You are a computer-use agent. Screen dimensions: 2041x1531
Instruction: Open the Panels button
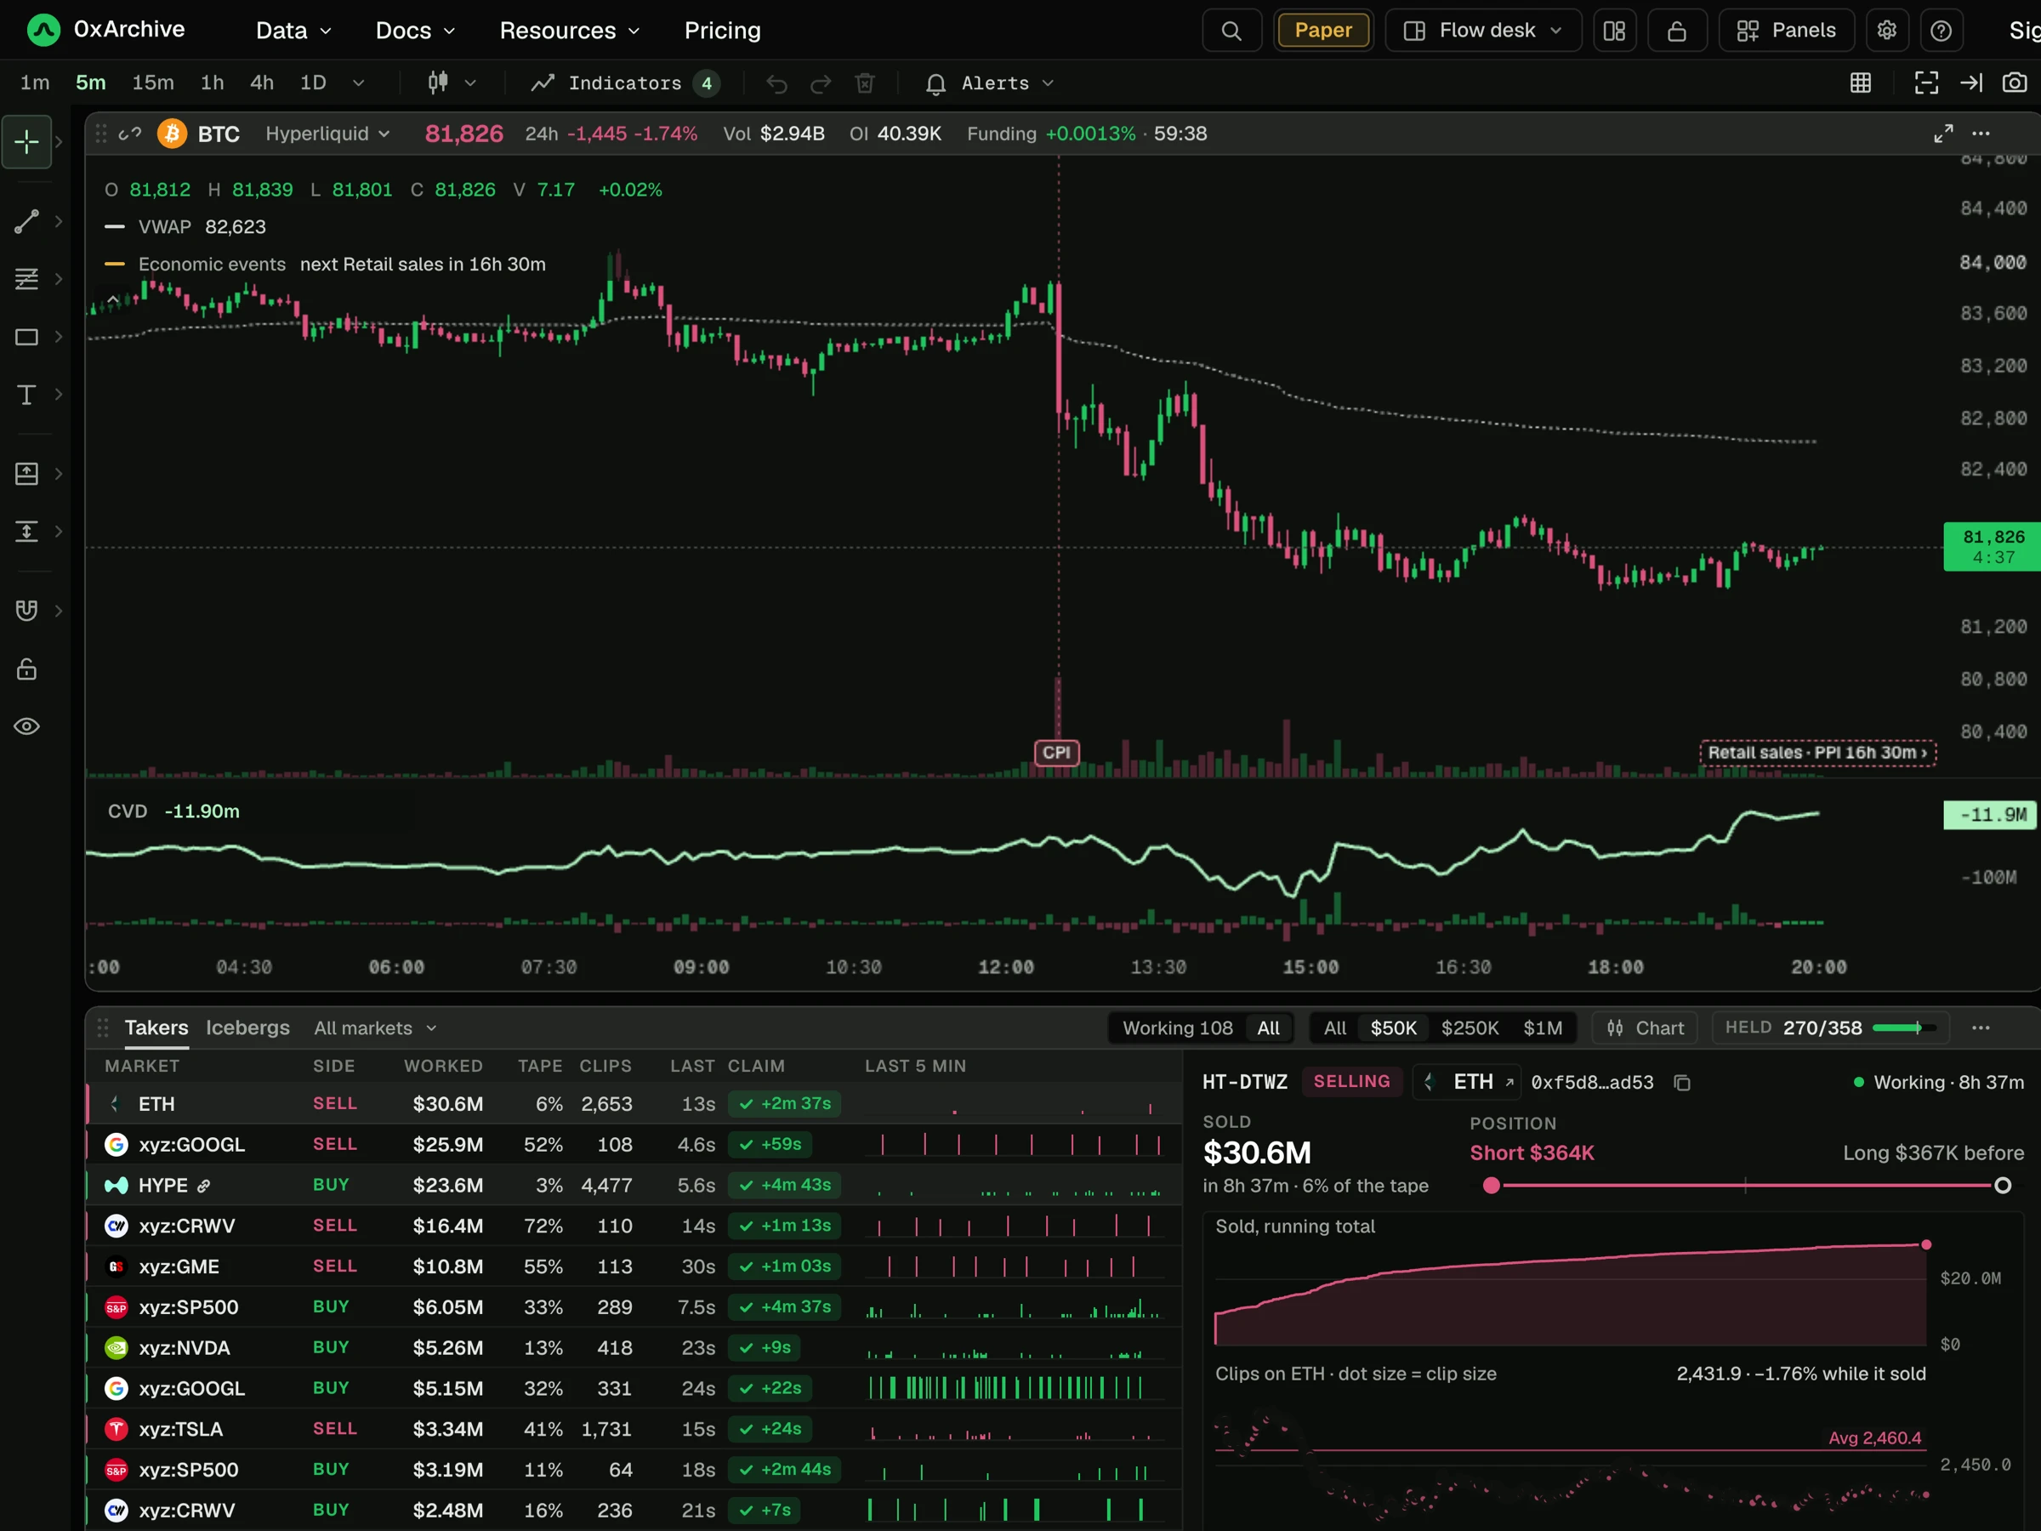click(1787, 31)
